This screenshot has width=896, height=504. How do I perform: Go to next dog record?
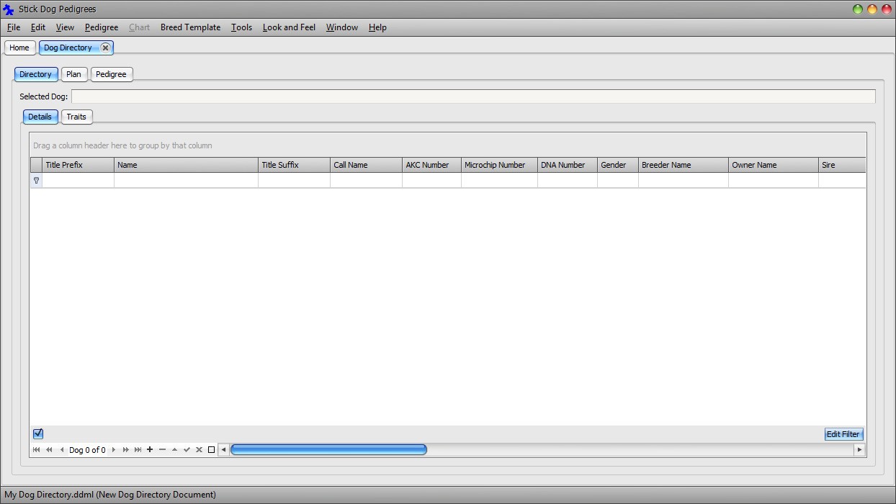coord(113,450)
